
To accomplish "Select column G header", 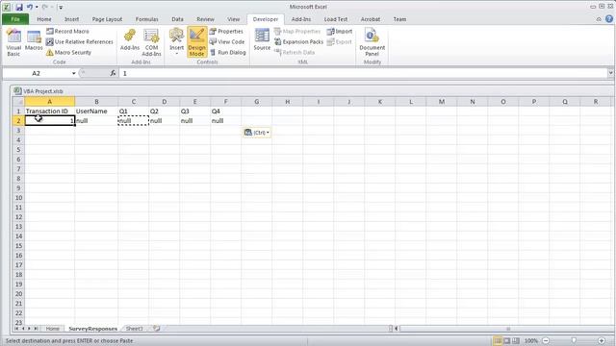I will (x=257, y=102).
